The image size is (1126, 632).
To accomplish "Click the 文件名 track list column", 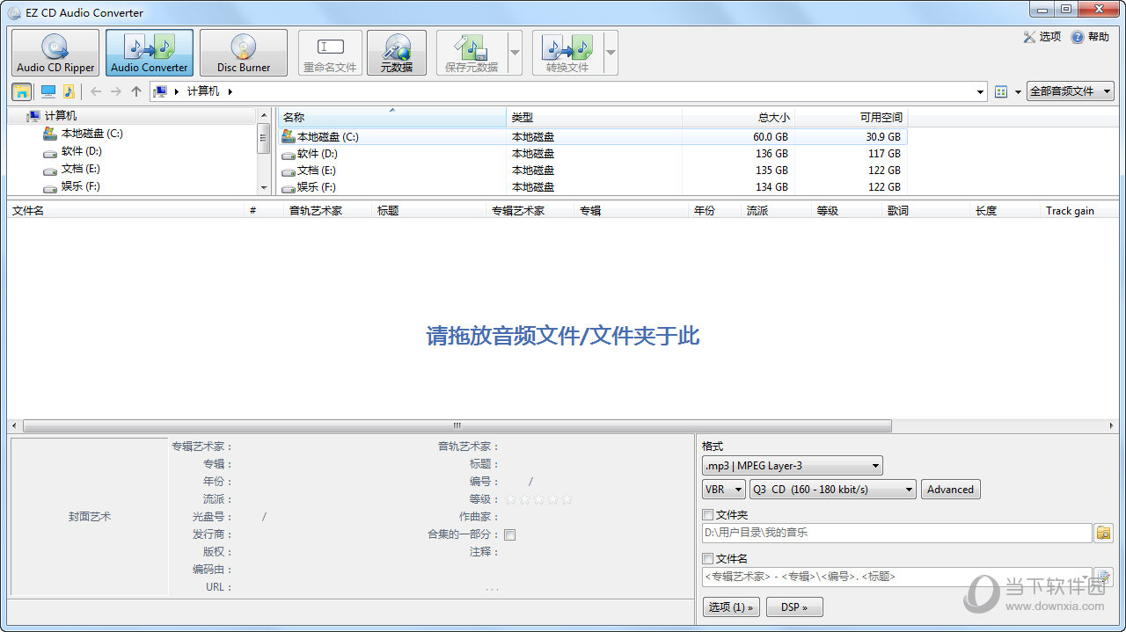I will pos(126,211).
